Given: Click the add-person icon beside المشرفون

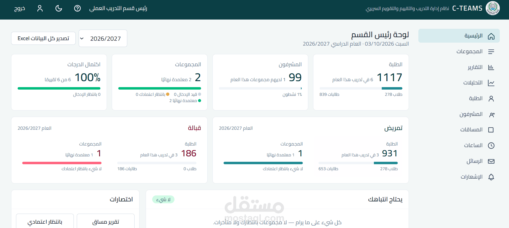Looking at the screenshot, I should pyautogui.click(x=492, y=115).
